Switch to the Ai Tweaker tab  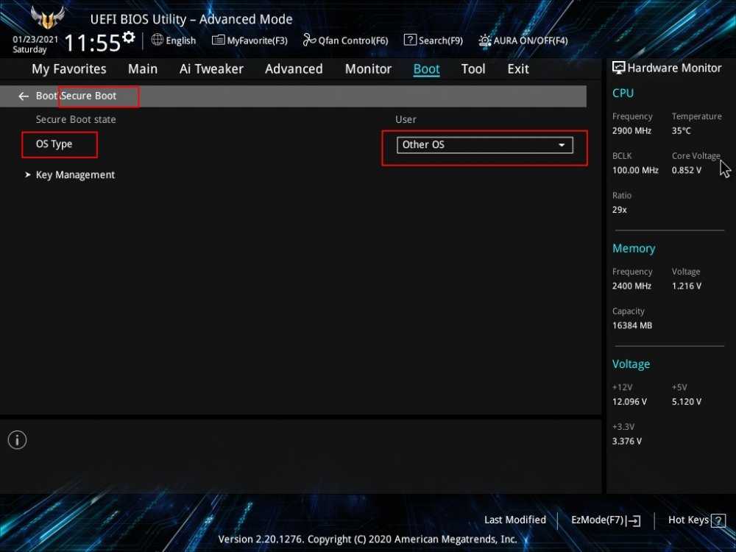pos(211,69)
